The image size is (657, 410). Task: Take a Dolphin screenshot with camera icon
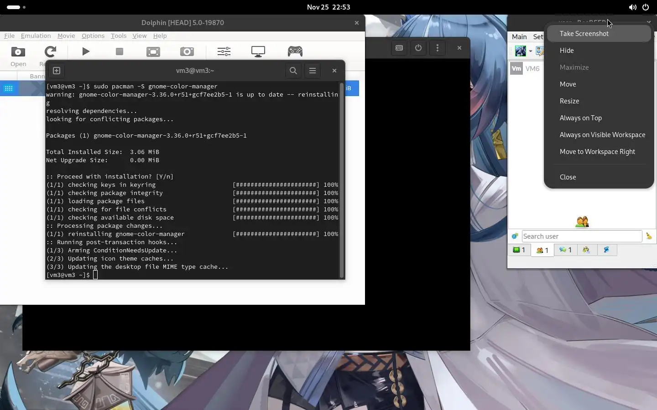coord(187,51)
